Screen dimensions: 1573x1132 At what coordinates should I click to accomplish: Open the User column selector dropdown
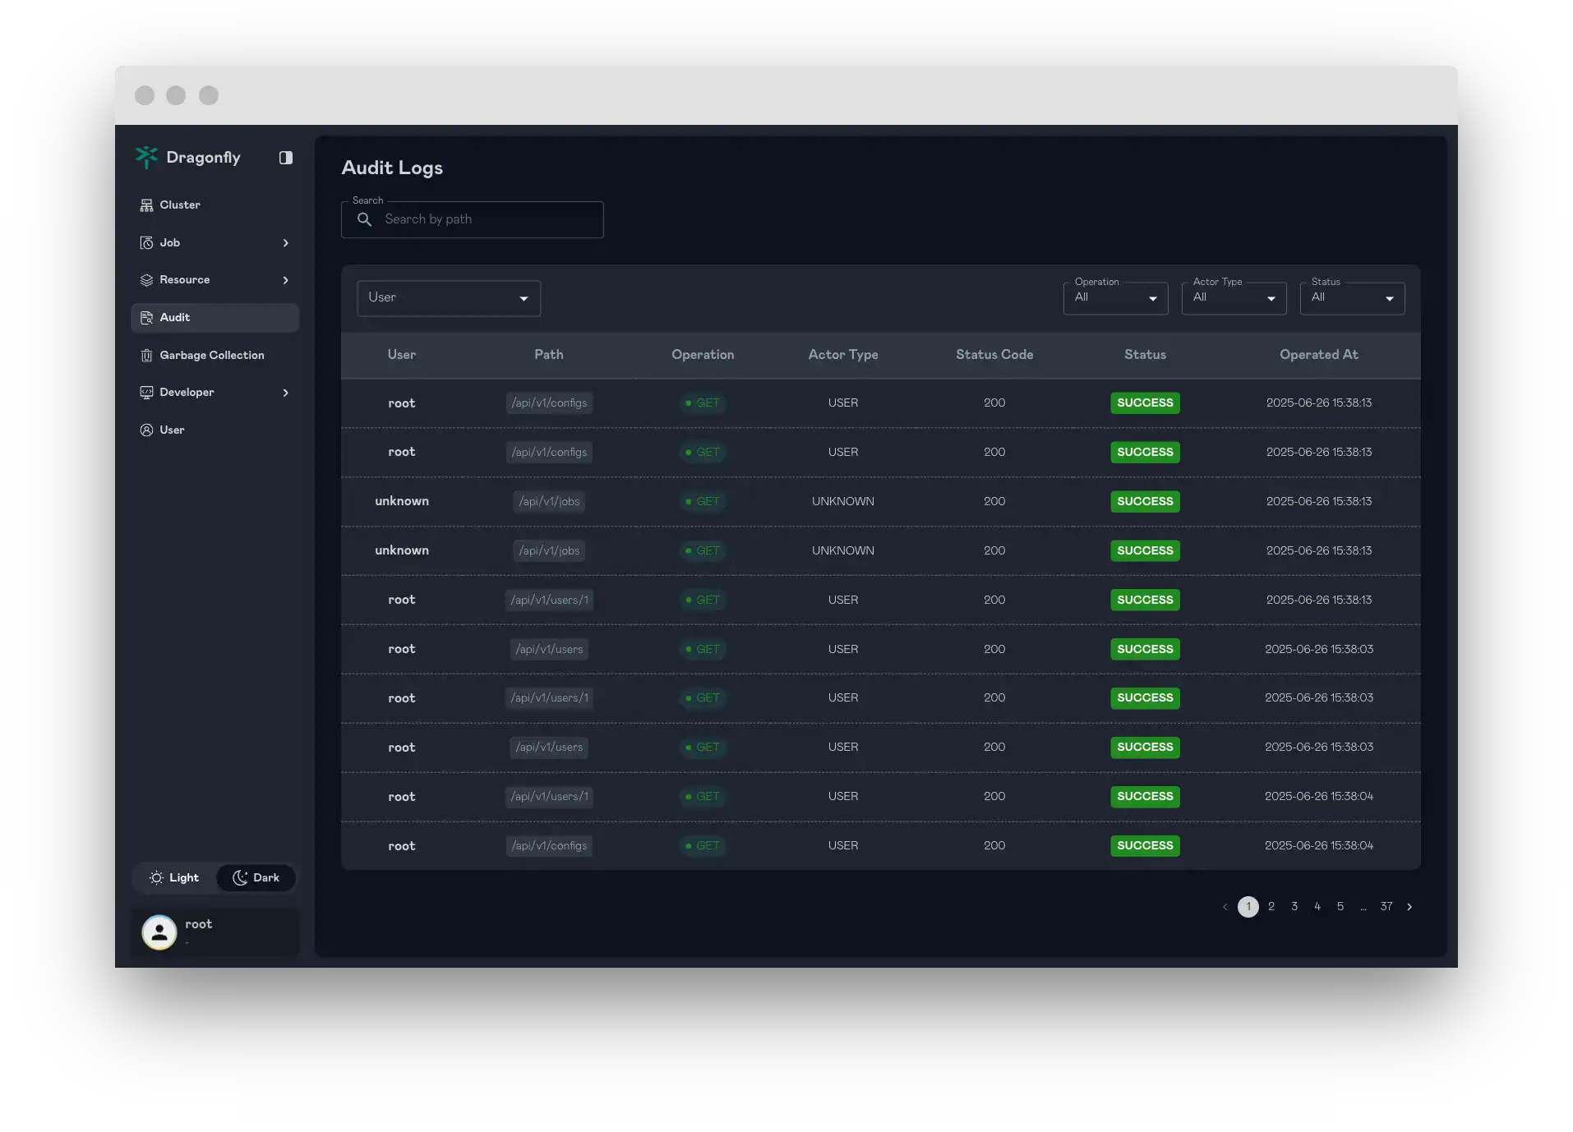(x=448, y=297)
